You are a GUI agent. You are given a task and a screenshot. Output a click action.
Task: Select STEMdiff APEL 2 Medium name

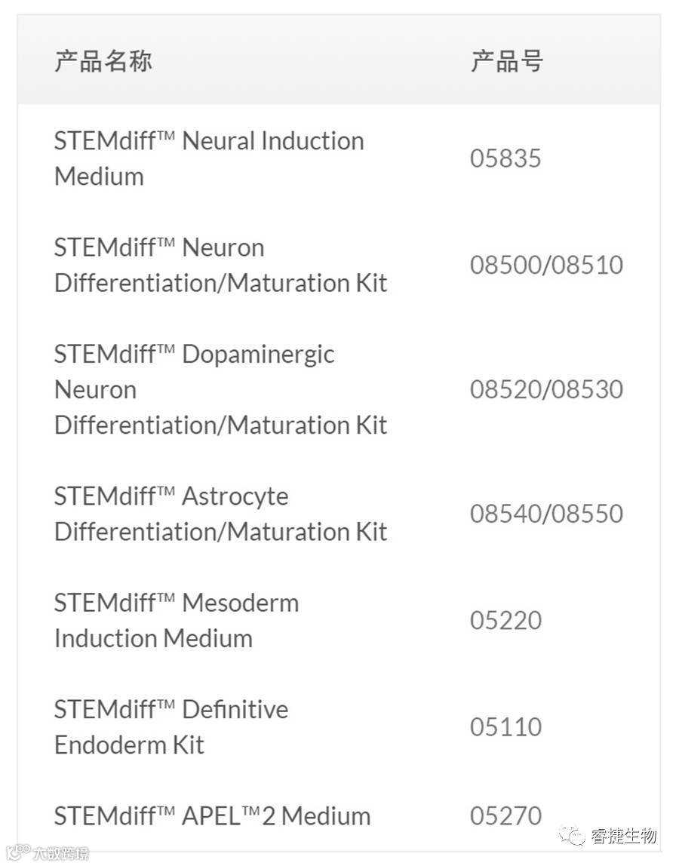pos(212,815)
